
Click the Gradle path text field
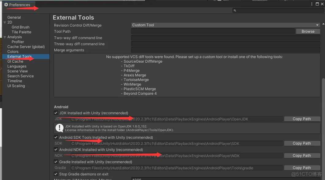[x=176, y=168]
